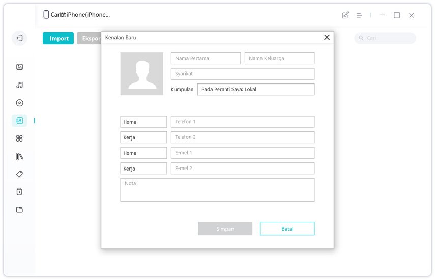Open the Music section in sidebar
435x280 pixels.
coord(19,85)
